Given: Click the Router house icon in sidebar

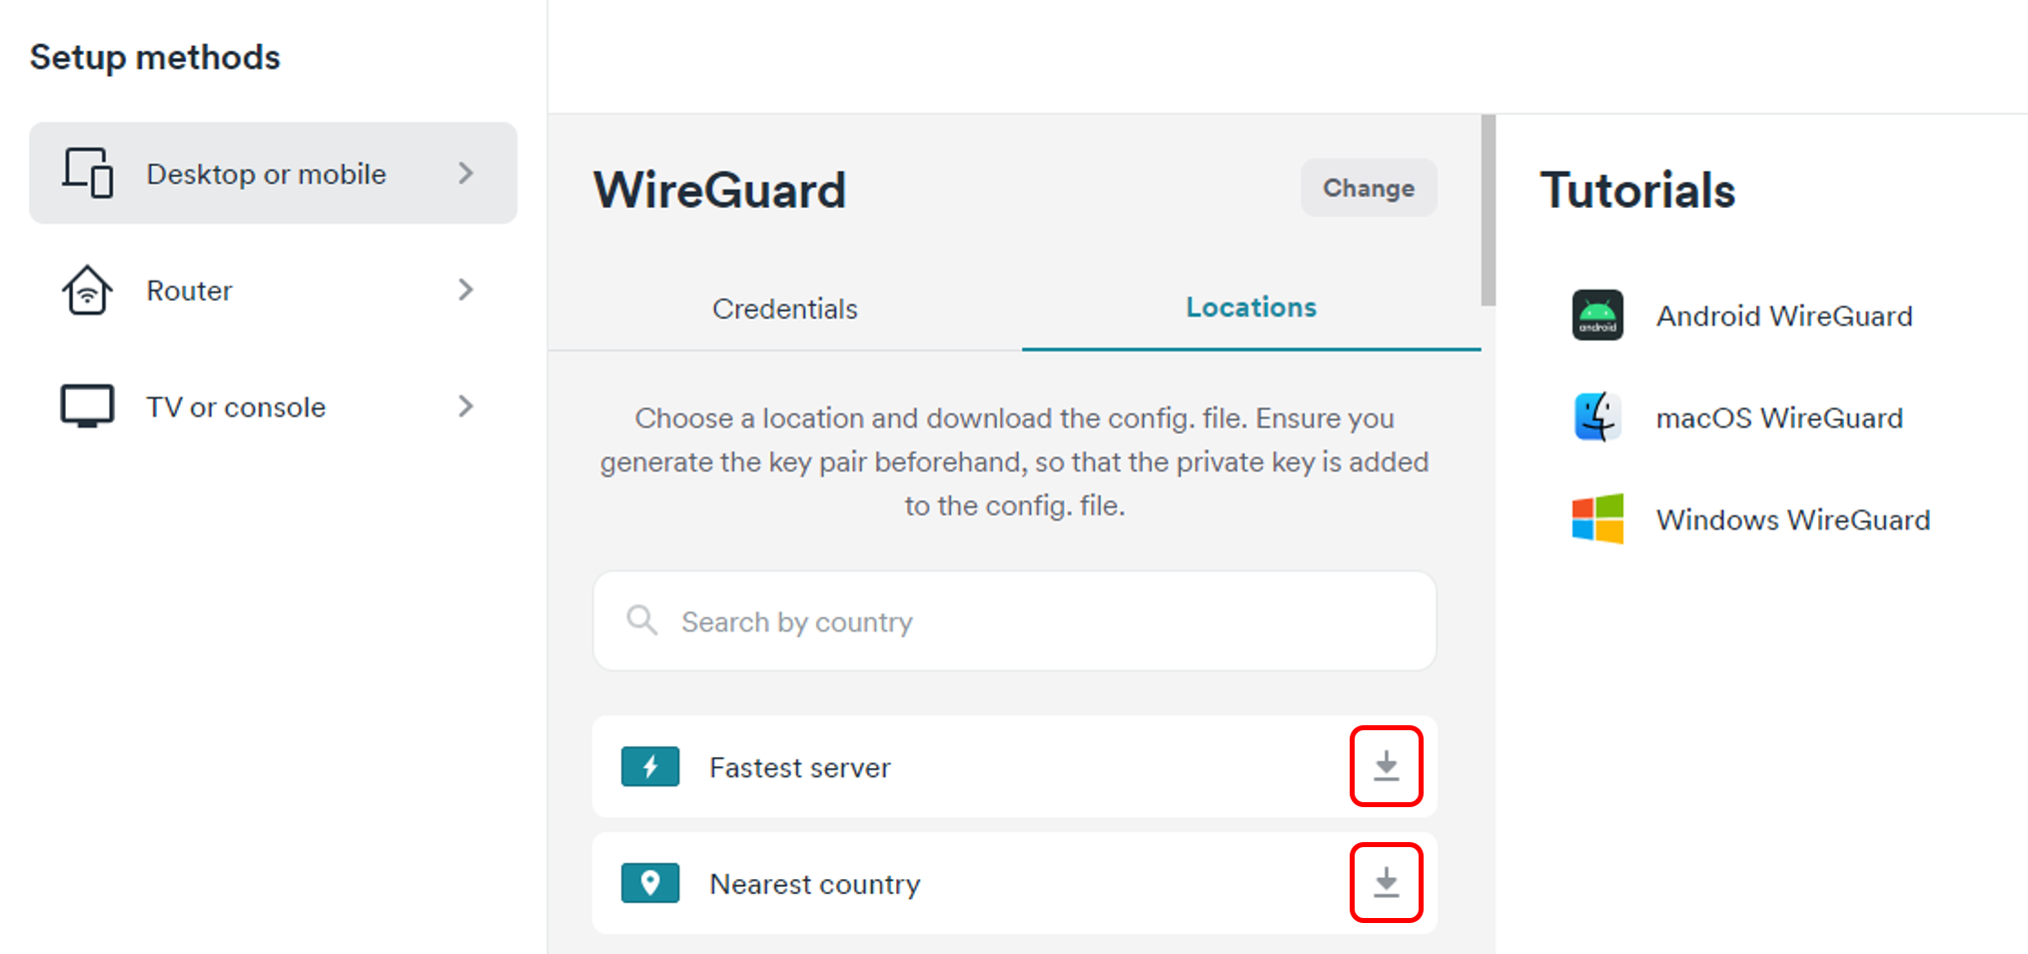Looking at the screenshot, I should point(87,290).
